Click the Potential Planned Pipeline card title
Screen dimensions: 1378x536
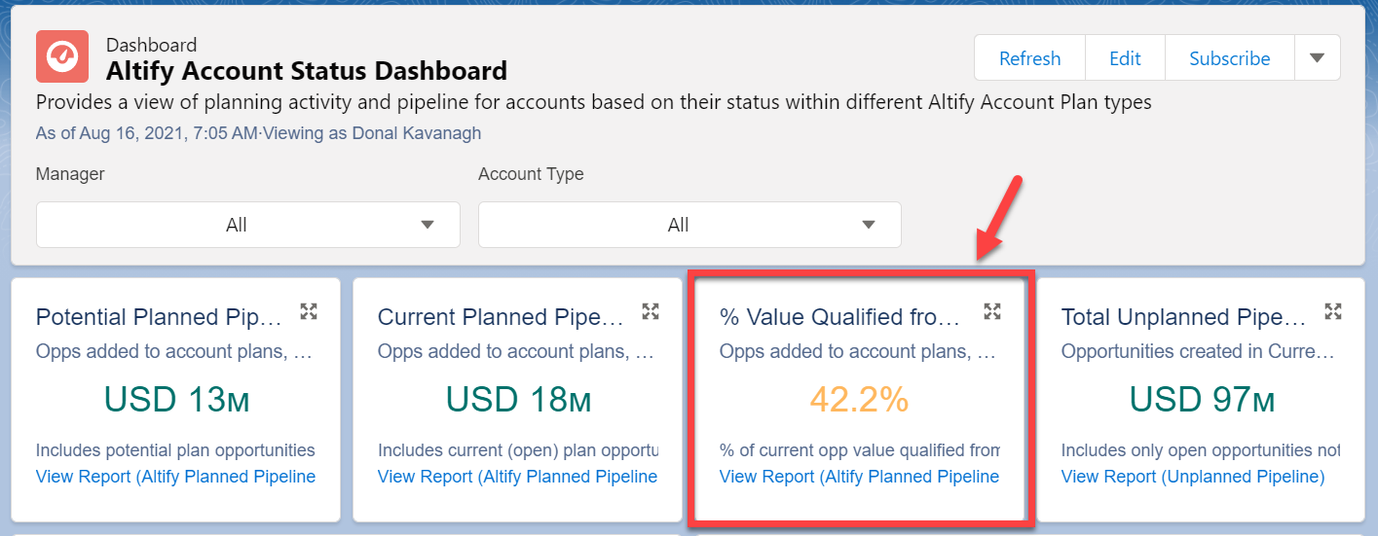[159, 317]
